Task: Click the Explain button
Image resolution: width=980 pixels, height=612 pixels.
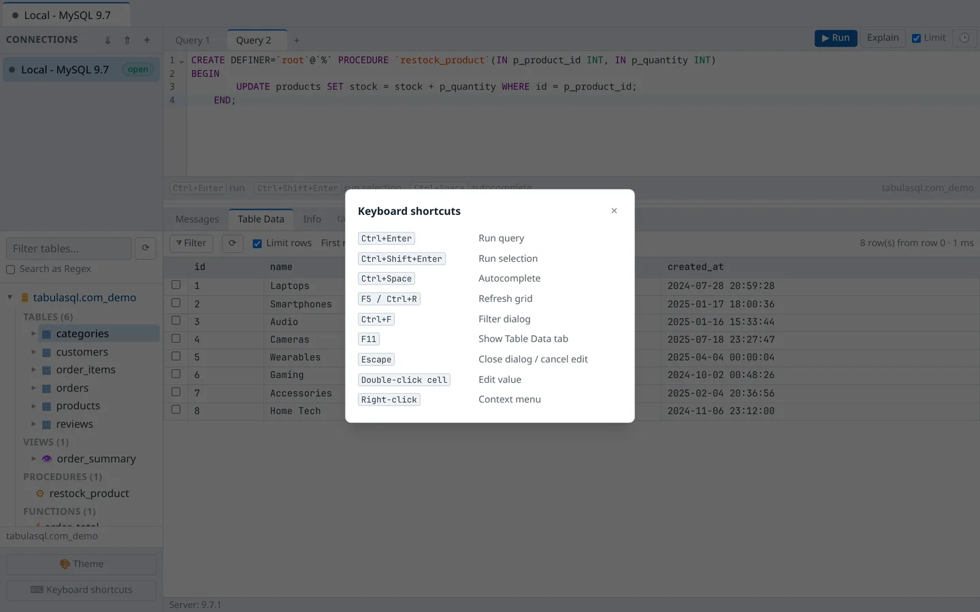Action: point(883,38)
